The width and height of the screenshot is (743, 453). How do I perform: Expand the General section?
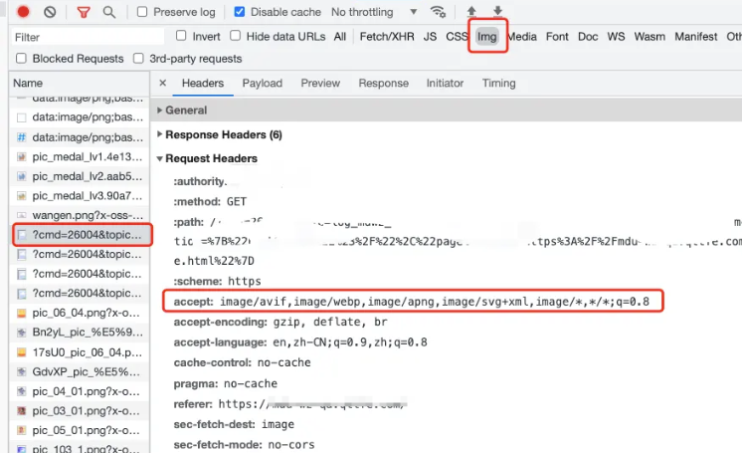[185, 111]
